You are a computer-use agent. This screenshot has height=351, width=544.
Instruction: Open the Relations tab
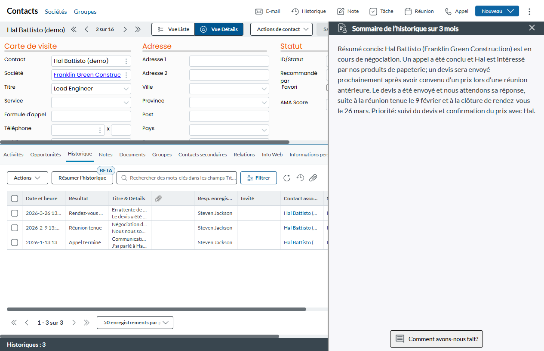click(x=244, y=155)
